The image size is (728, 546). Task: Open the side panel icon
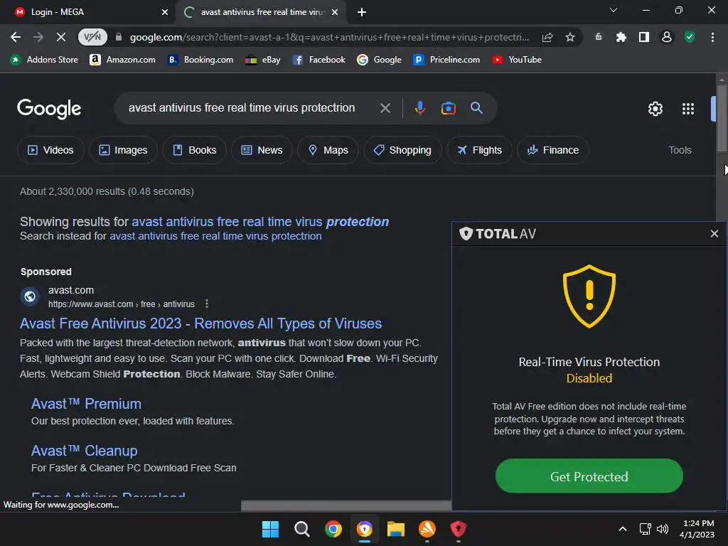(x=644, y=37)
